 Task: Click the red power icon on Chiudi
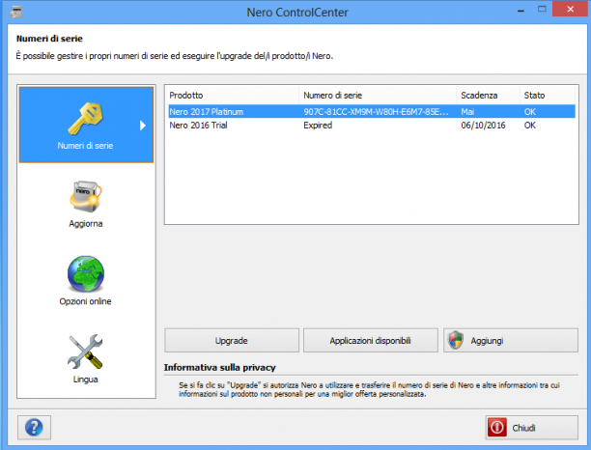496,428
